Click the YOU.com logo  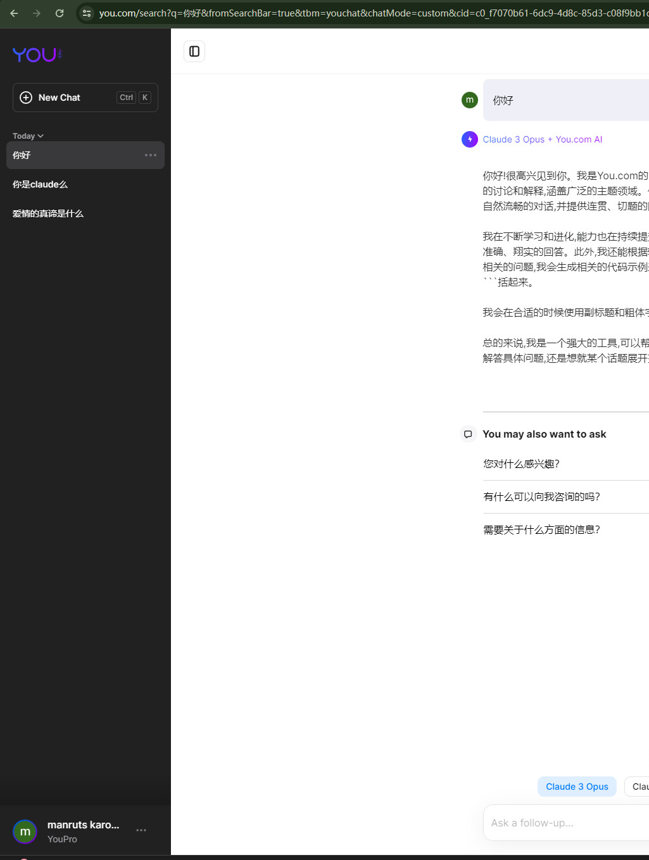(x=36, y=55)
